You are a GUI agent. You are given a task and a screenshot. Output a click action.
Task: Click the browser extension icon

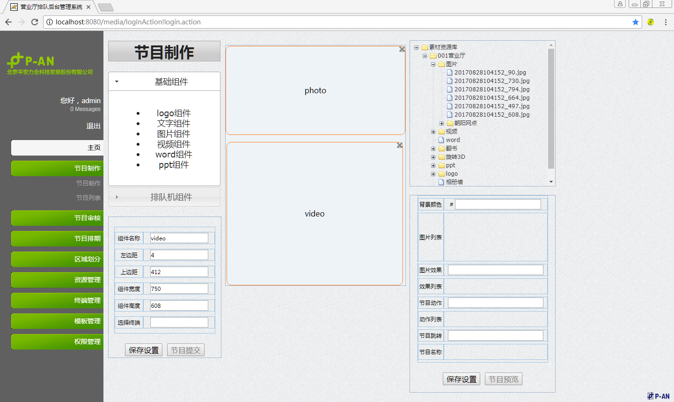point(651,22)
